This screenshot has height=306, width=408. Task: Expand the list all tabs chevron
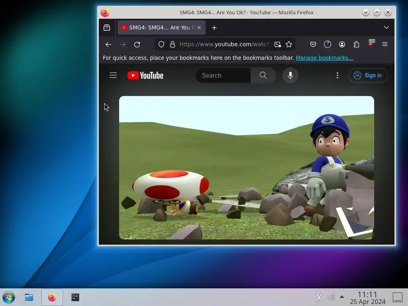pos(386,27)
